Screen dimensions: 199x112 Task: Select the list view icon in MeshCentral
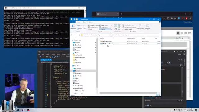point(182,33)
